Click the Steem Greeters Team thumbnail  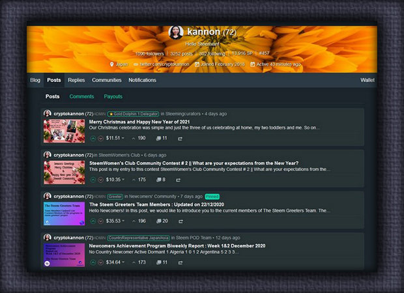[x=64, y=214]
